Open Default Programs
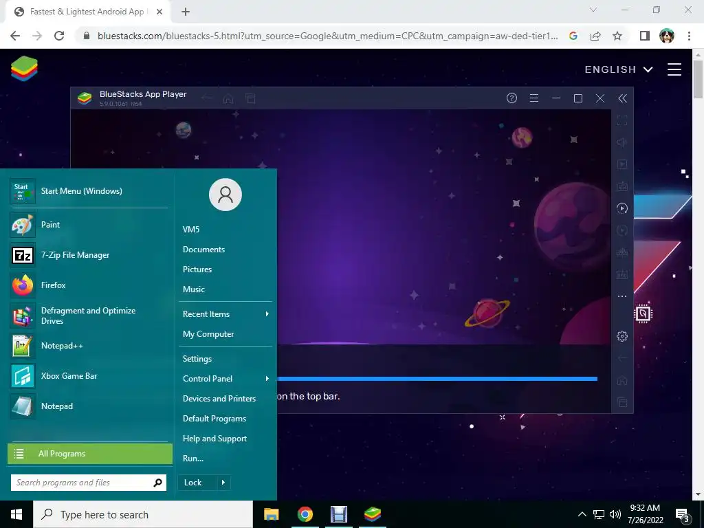Viewport: 704px width, 528px height. (214, 419)
